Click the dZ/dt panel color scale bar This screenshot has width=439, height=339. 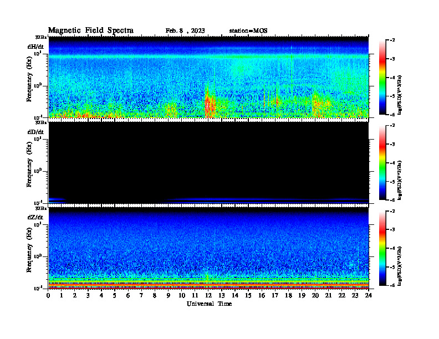(382, 248)
